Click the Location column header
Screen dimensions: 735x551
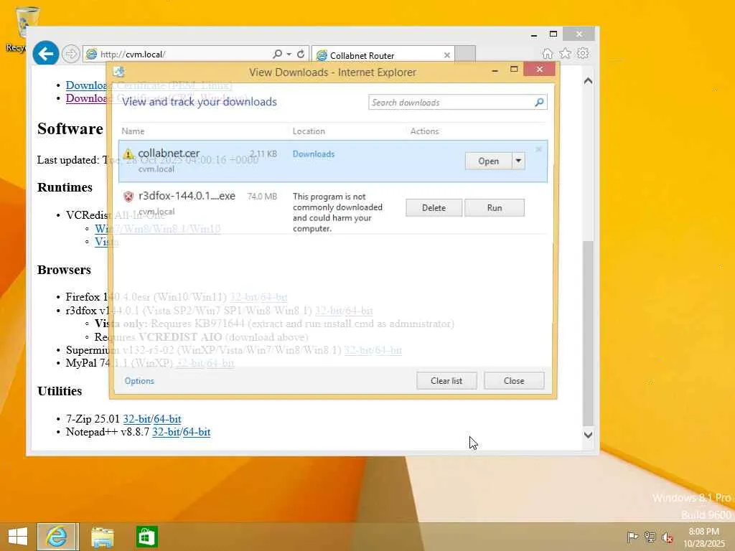pyautogui.click(x=309, y=131)
